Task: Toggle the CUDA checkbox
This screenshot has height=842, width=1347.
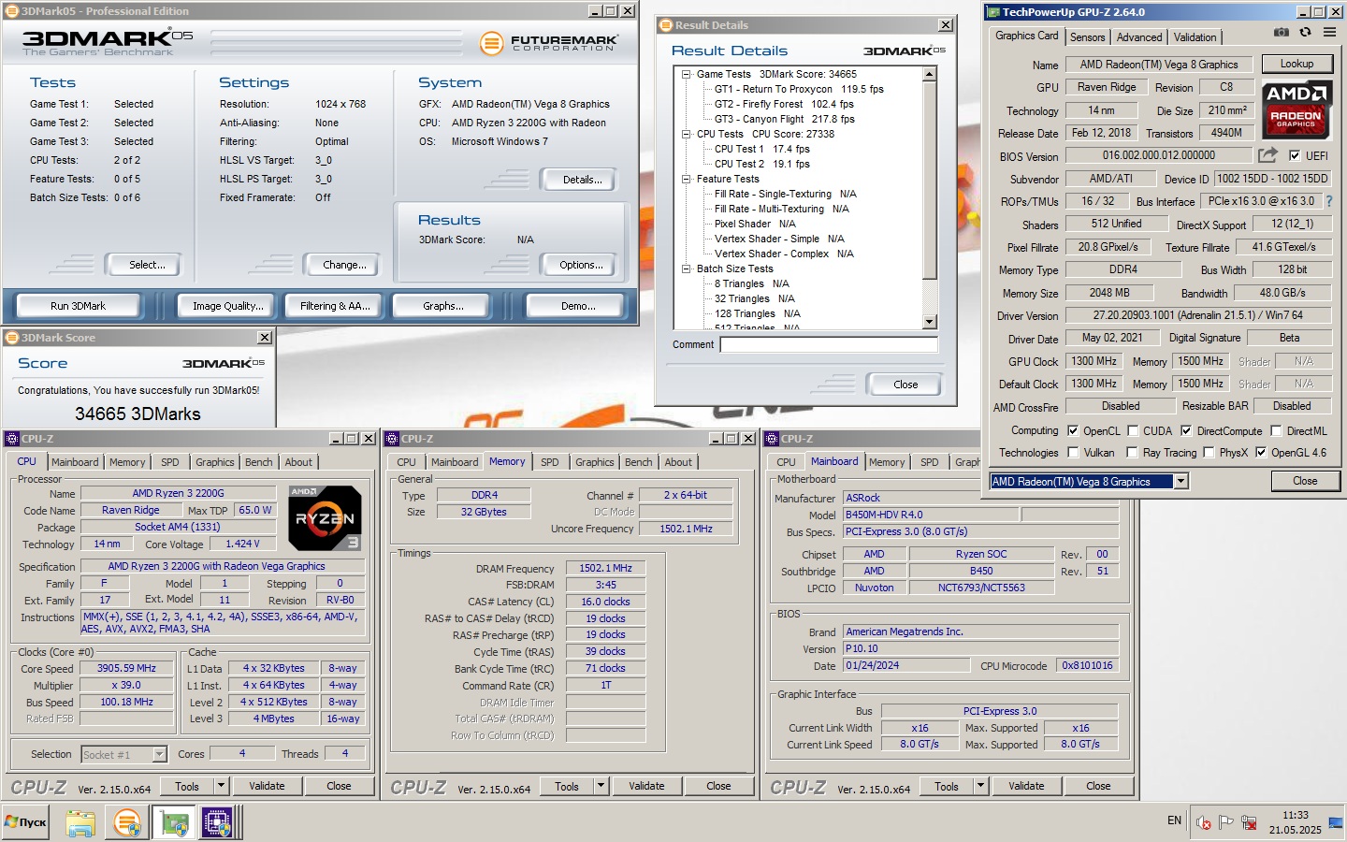Action: 1133,431
